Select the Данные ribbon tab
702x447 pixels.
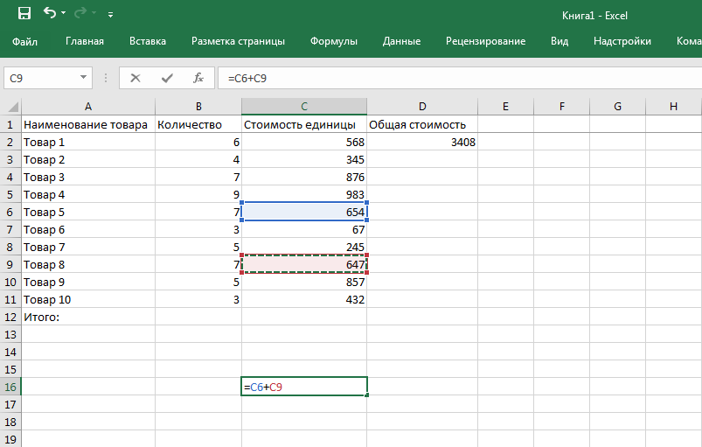[401, 41]
